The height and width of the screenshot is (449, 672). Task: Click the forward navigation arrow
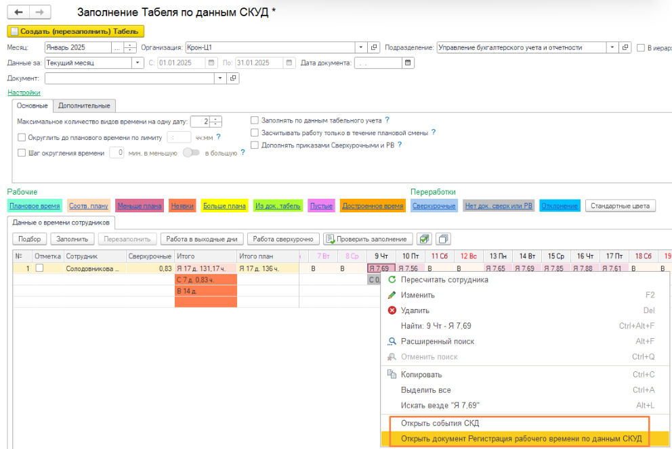pos(40,12)
